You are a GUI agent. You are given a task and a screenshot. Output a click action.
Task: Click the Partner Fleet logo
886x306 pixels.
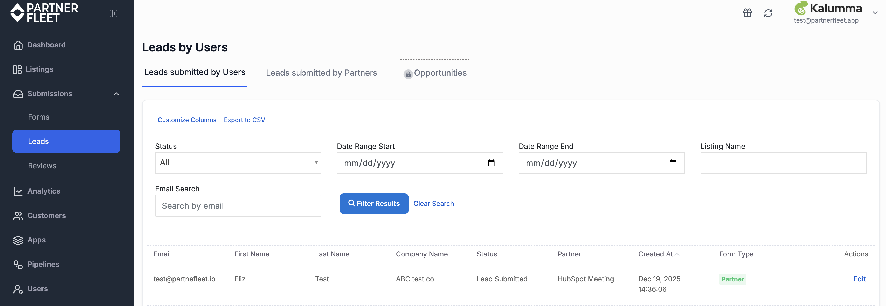(x=44, y=13)
